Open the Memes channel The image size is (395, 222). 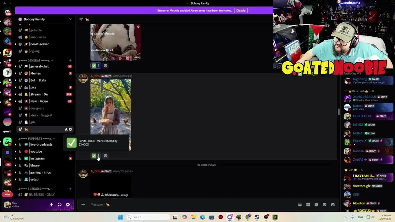(45, 73)
